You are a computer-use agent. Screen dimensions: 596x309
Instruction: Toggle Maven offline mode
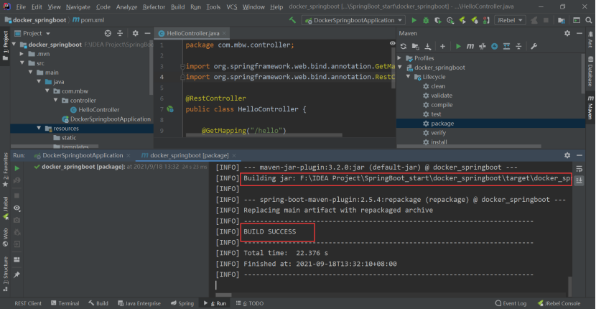[x=483, y=47]
